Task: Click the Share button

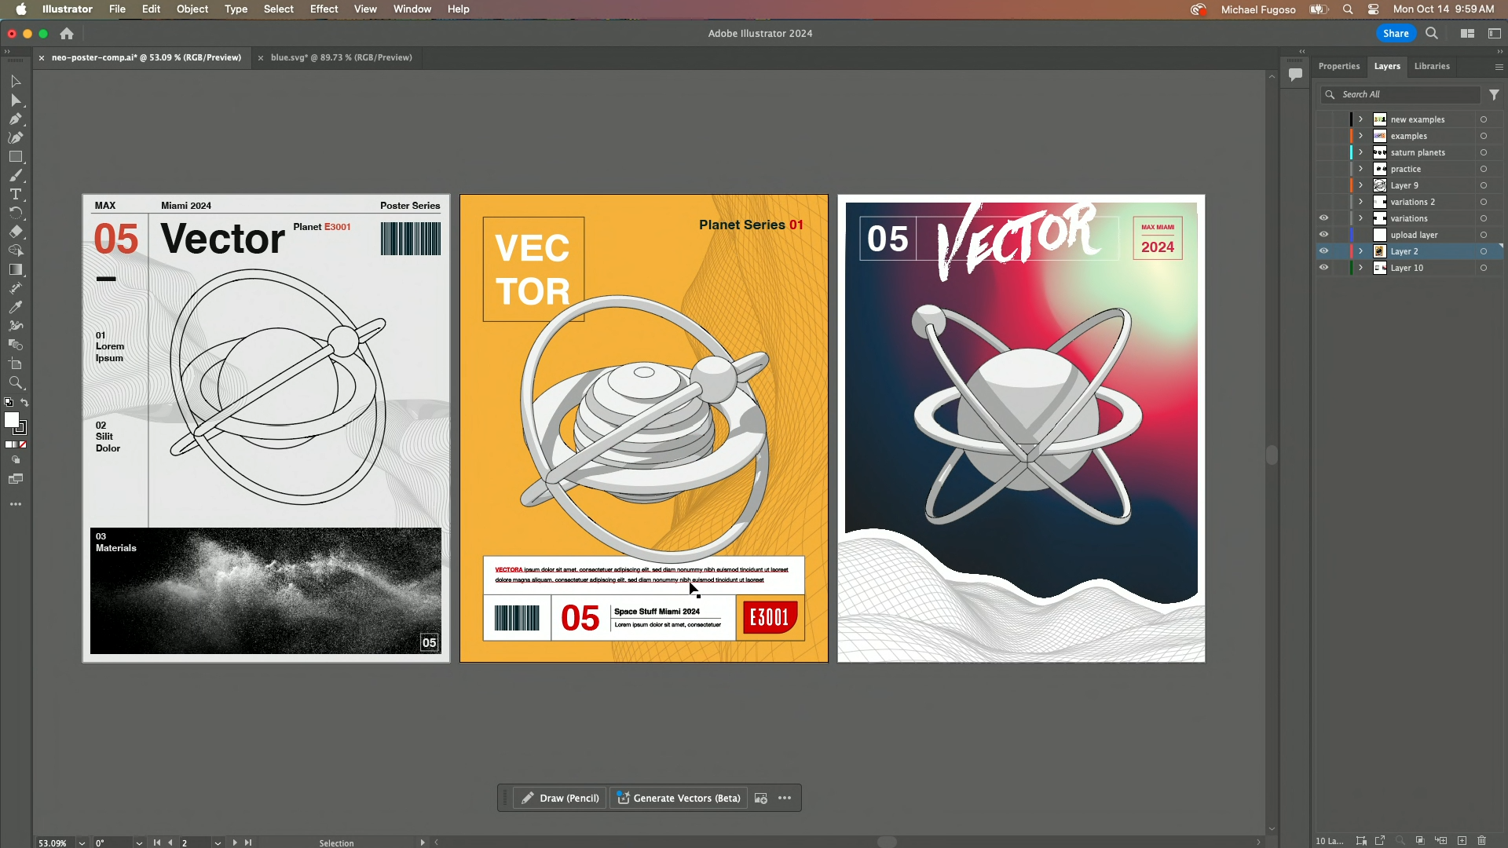Action: coord(1396,34)
